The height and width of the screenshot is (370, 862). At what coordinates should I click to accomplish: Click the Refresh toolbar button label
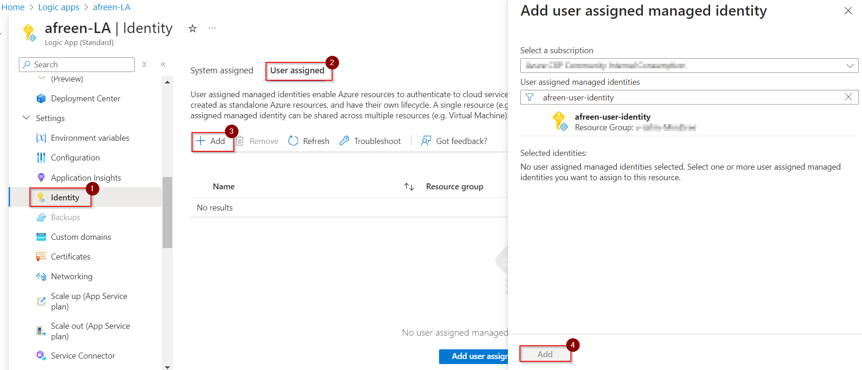pos(316,141)
